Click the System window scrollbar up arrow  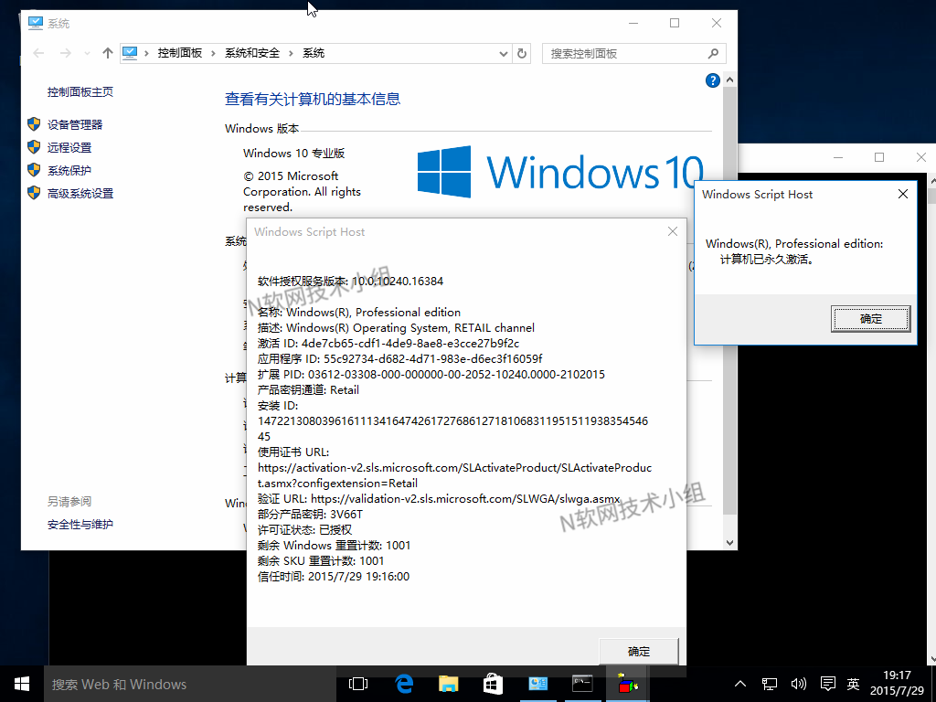coord(729,80)
